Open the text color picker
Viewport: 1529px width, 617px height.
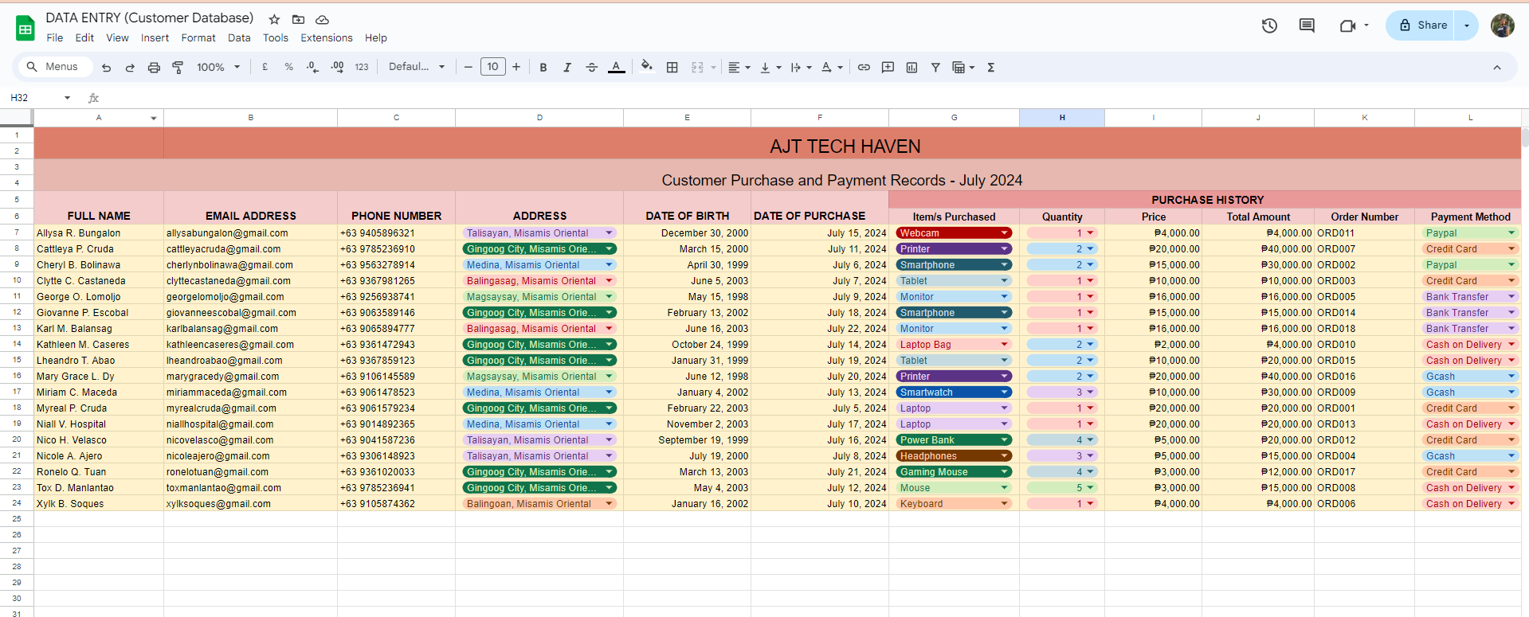(x=616, y=68)
